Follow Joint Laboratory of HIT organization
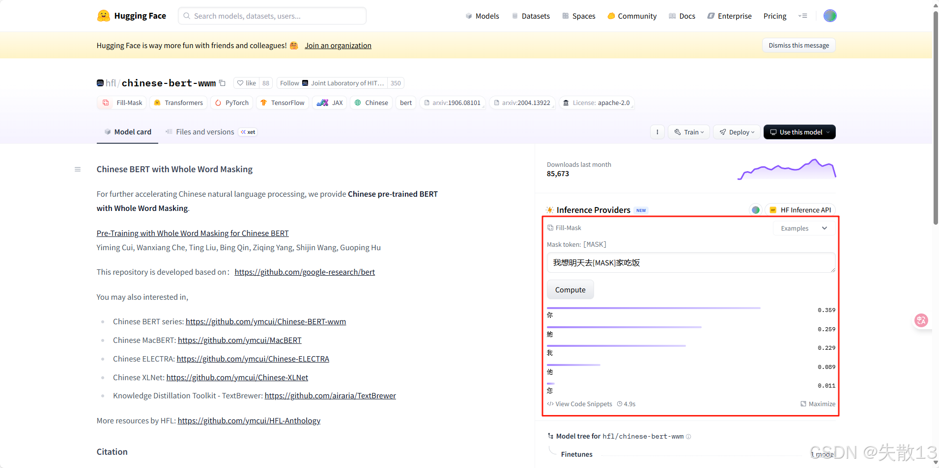Image resolution: width=939 pixels, height=468 pixels. pos(332,83)
